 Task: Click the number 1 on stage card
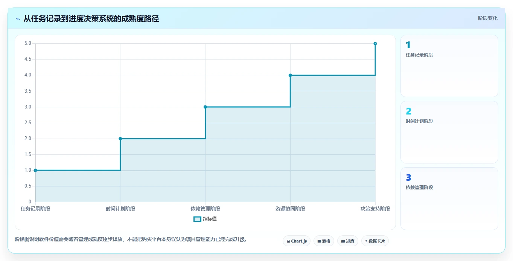coord(408,45)
